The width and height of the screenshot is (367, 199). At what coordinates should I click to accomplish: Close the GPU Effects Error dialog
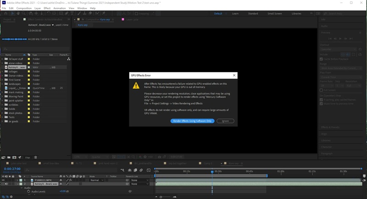(234, 75)
